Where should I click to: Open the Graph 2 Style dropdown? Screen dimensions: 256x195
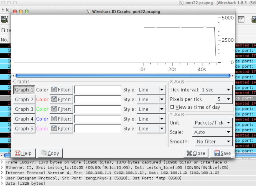[151, 99]
